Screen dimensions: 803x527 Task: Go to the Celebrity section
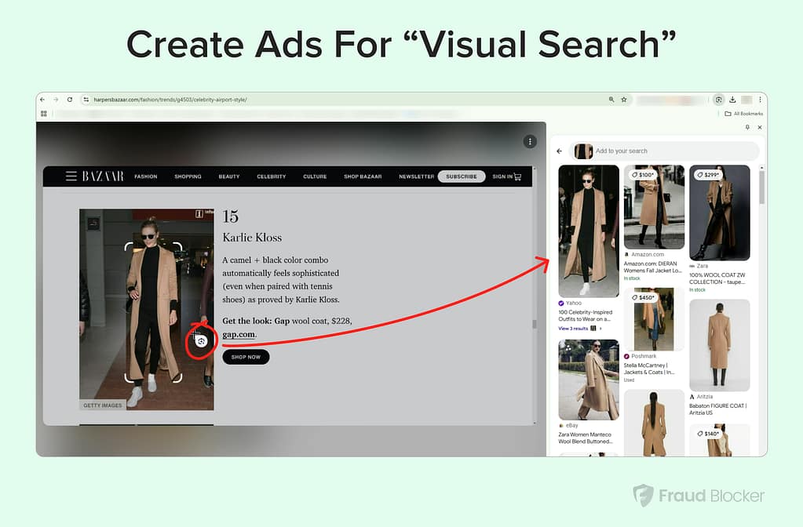(x=271, y=176)
